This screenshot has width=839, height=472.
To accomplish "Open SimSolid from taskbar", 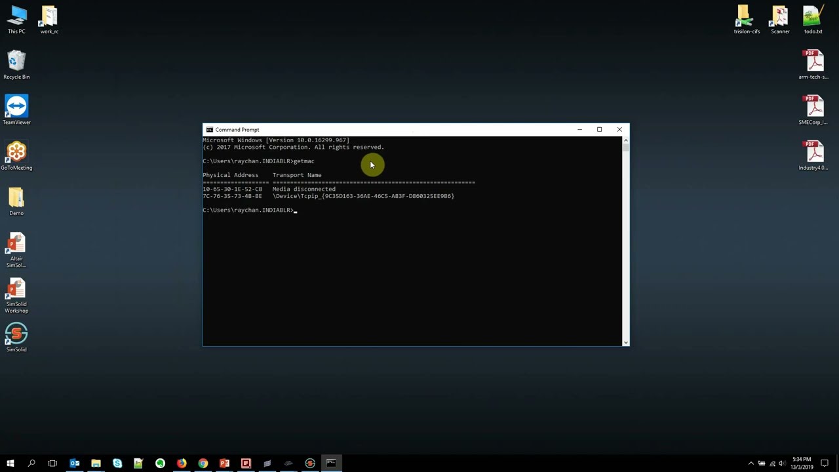I will coord(310,463).
